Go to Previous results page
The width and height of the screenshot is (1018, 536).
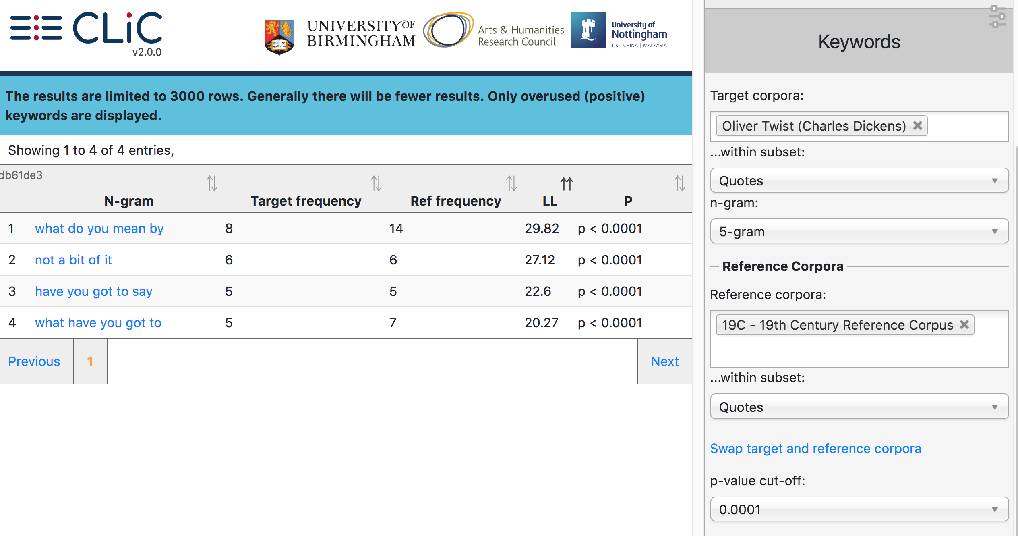[x=34, y=361]
